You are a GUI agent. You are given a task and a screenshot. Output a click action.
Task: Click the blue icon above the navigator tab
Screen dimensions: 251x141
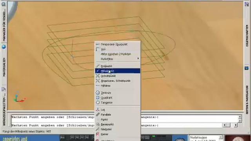point(247,68)
